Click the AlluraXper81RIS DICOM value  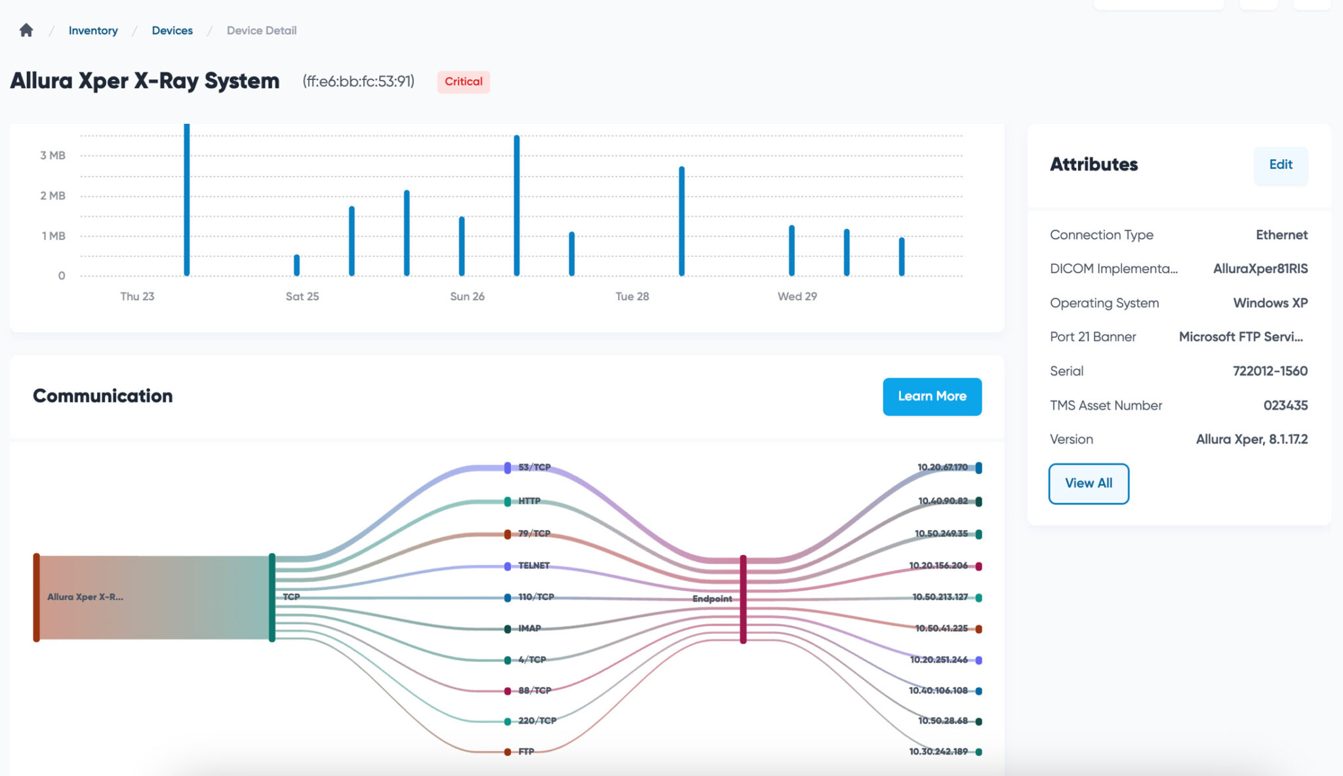click(x=1260, y=269)
